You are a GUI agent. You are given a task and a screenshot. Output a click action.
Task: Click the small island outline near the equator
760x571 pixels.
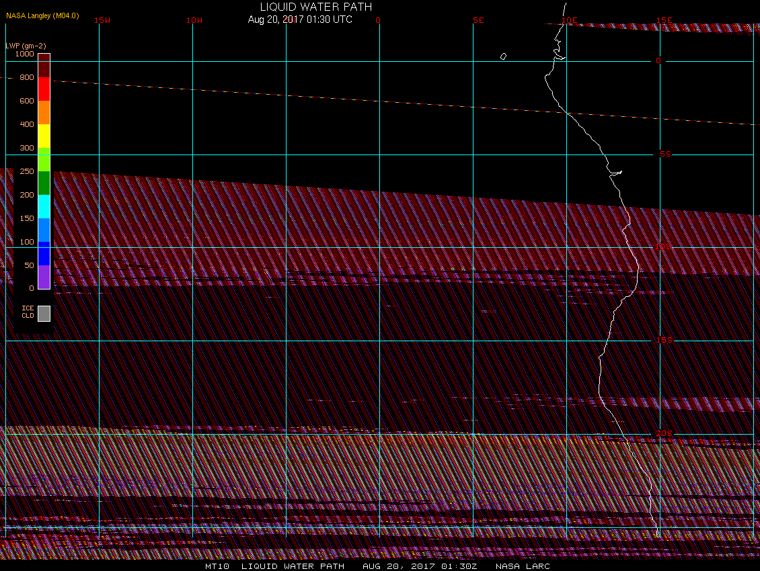[503, 57]
